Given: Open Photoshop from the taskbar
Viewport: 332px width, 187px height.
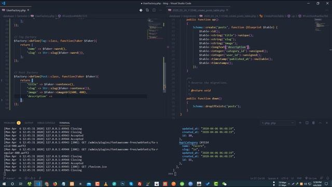Looking at the screenshot, I should click(122, 184).
